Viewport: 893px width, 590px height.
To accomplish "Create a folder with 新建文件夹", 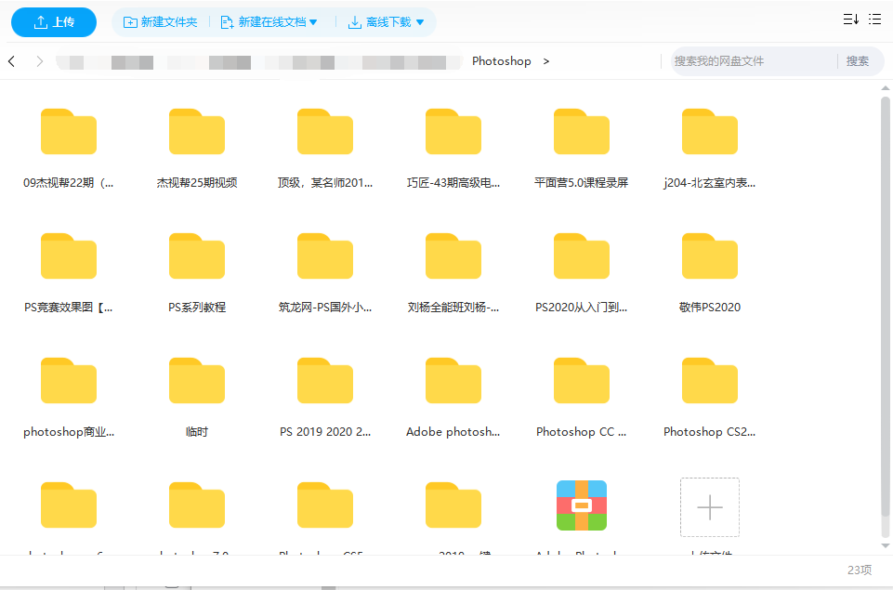I will [x=161, y=22].
